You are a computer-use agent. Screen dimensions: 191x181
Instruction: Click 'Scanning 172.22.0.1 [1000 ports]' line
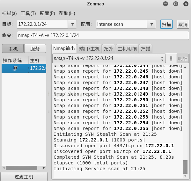(99, 140)
